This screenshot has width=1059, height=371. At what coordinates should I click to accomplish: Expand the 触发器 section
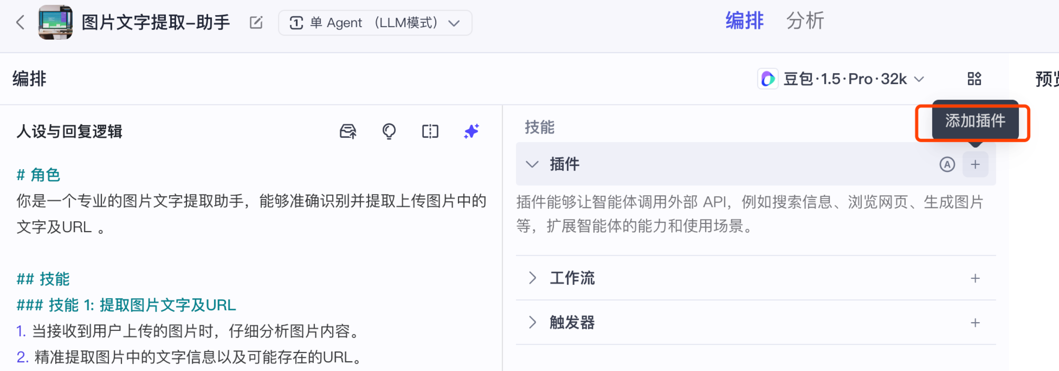click(532, 323)
